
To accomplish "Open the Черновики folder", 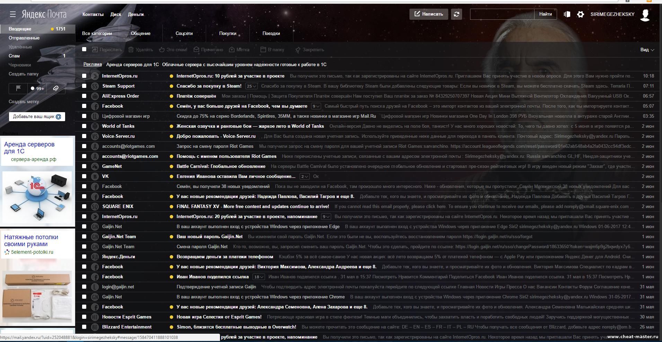I will (20, 65).
